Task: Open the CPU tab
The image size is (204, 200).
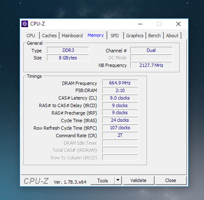Action: pos(31,36)
